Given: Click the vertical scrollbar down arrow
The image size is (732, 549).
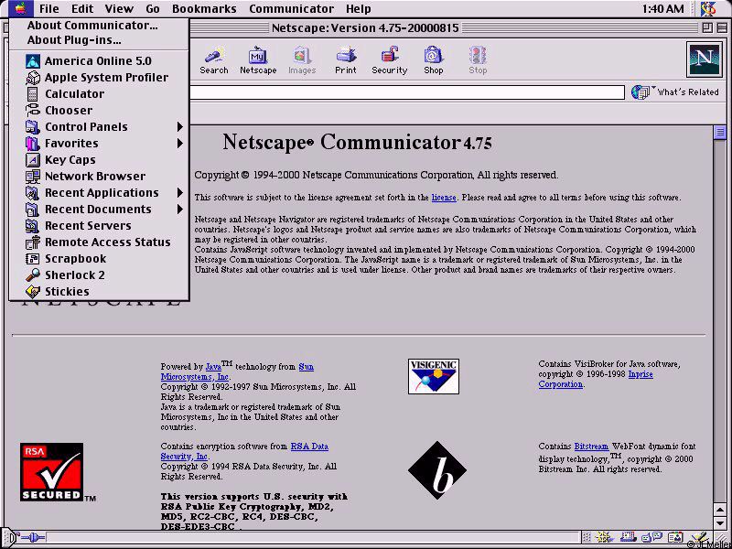Looking at the screenshot, I should (x=719, y=522).
